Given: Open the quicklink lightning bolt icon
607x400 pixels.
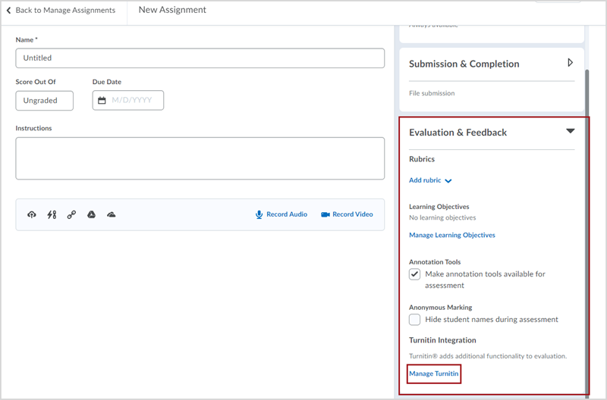Looking at the screenshot, I should pos(52,214).
